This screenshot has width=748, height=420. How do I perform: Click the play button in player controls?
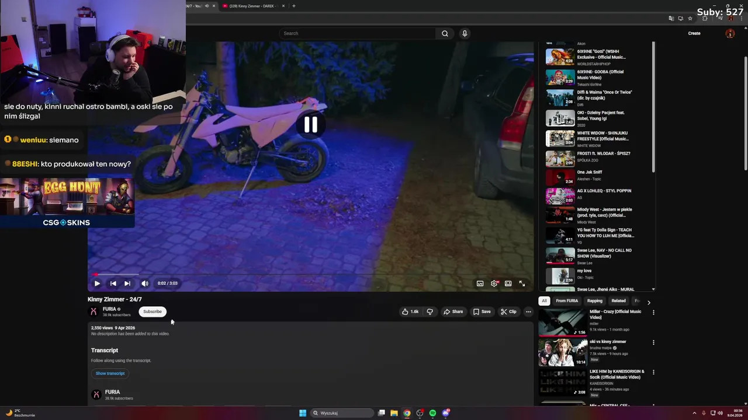click(x=97, y=283)
